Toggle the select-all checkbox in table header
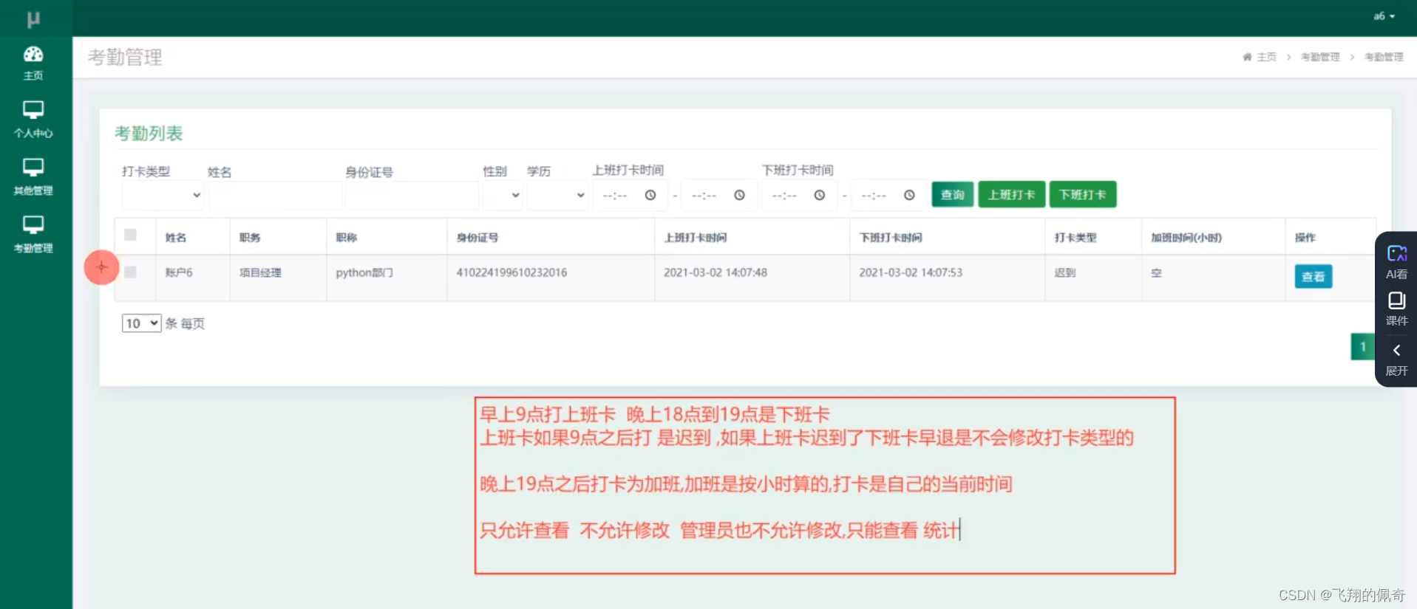Viewport: 1417px width, 609px height. coord(130,235)
